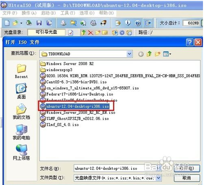Click the New file icon in UltraISO toolbar

[7, 23]
